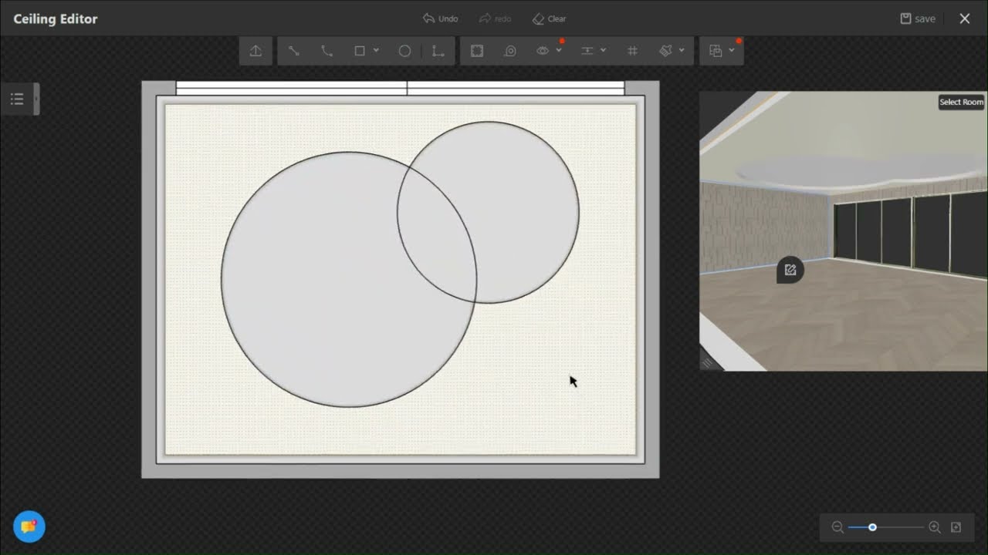Select the rectangle shape tool
The height and width of the screenshot is (555, 988).
[x=360, y=51]
